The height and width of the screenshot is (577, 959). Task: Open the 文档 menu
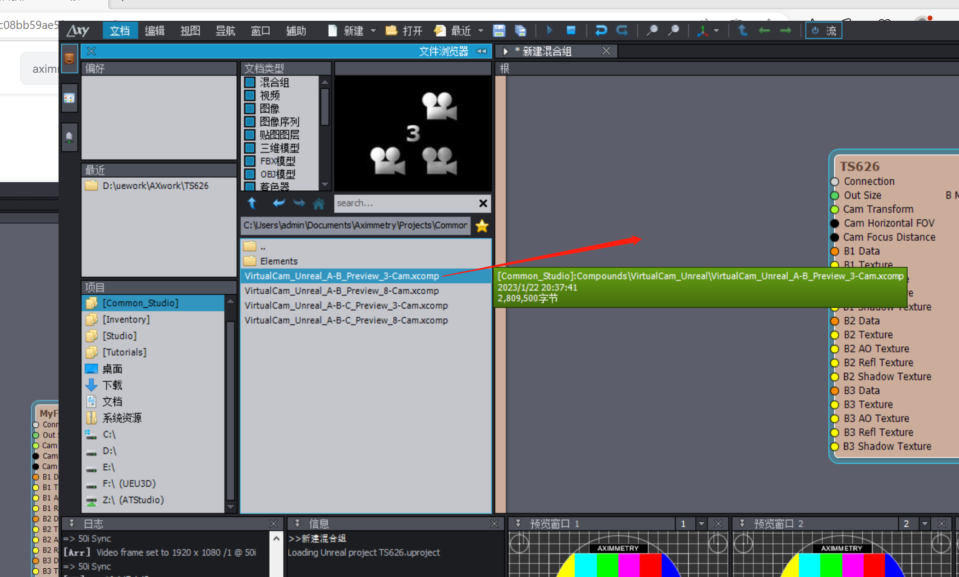pyautogui.click(x=119, y=31)
